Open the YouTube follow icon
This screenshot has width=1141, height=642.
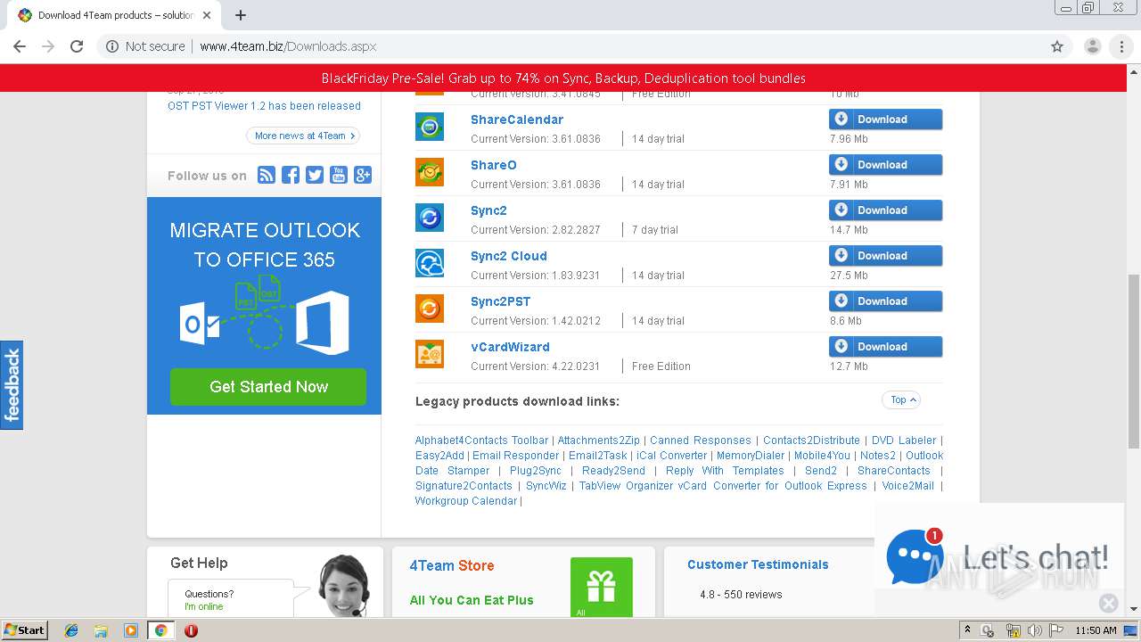click(339, 175)
